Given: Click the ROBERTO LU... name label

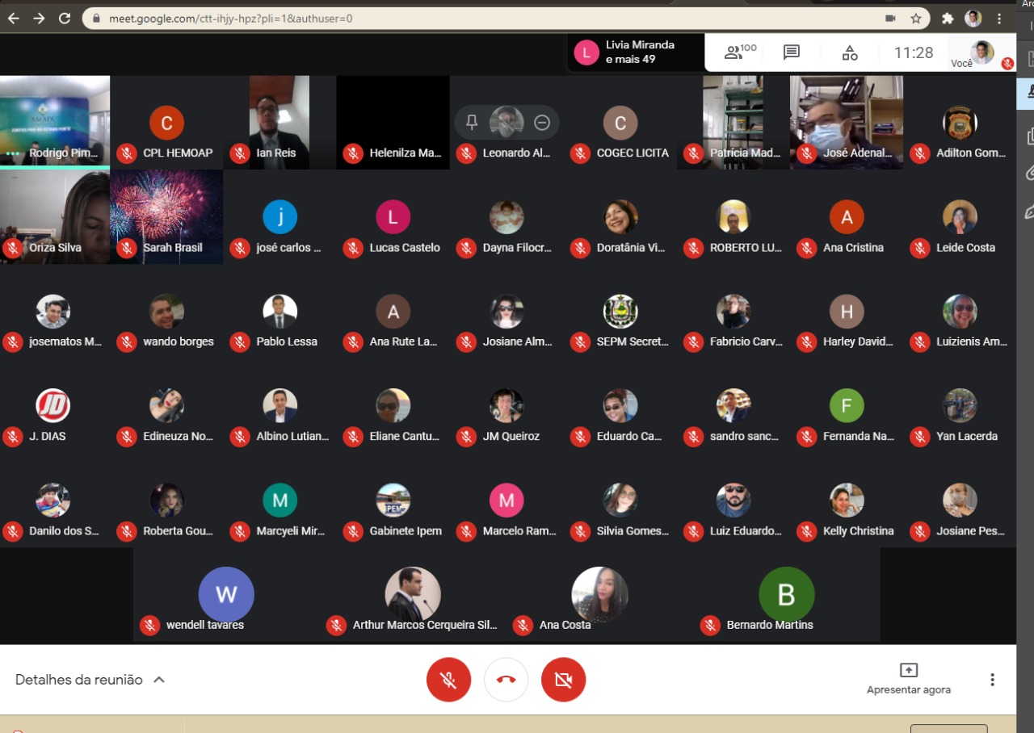Looking at the screenshot, I should [x=746, y=247].
